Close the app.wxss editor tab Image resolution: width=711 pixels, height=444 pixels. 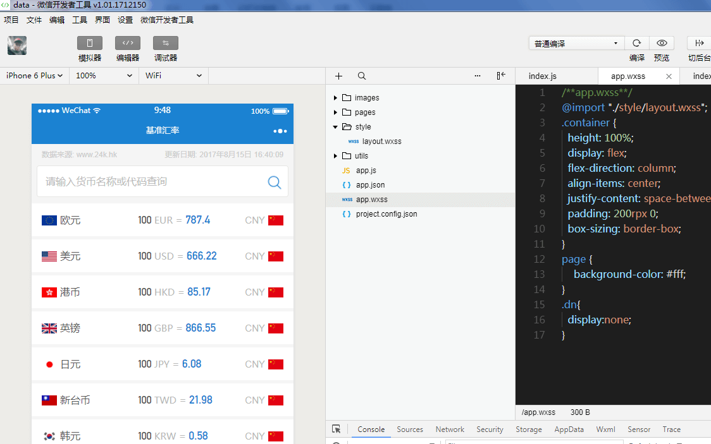[669, 76]
